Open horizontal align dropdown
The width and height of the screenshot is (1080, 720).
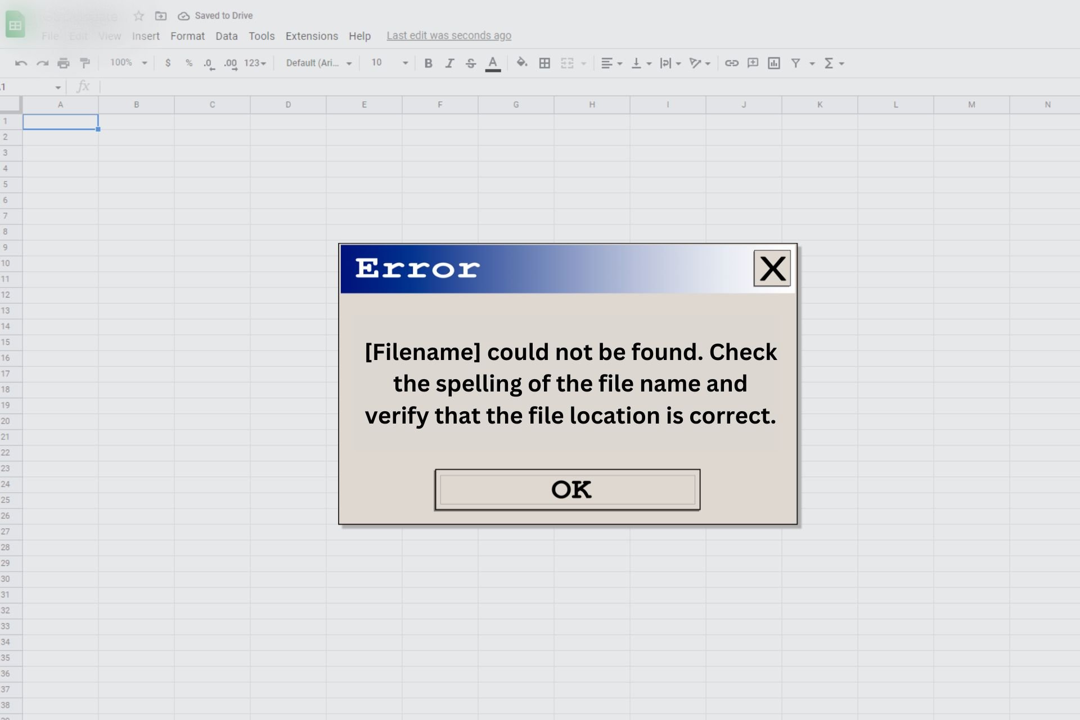pyautogui.click(x=611, y=63)
